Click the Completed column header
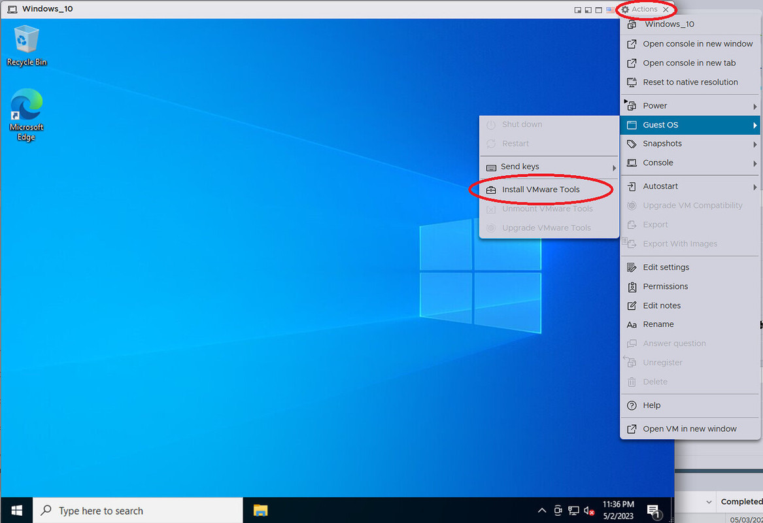 (x=741, y=501)
